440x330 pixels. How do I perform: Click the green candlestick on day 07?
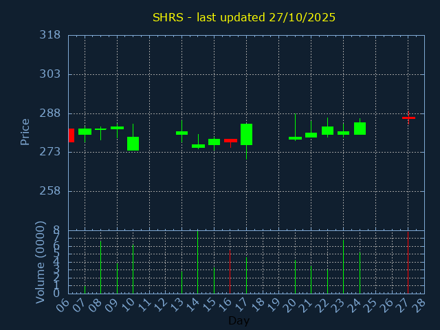pyautogui.click(x=85, y=131)
